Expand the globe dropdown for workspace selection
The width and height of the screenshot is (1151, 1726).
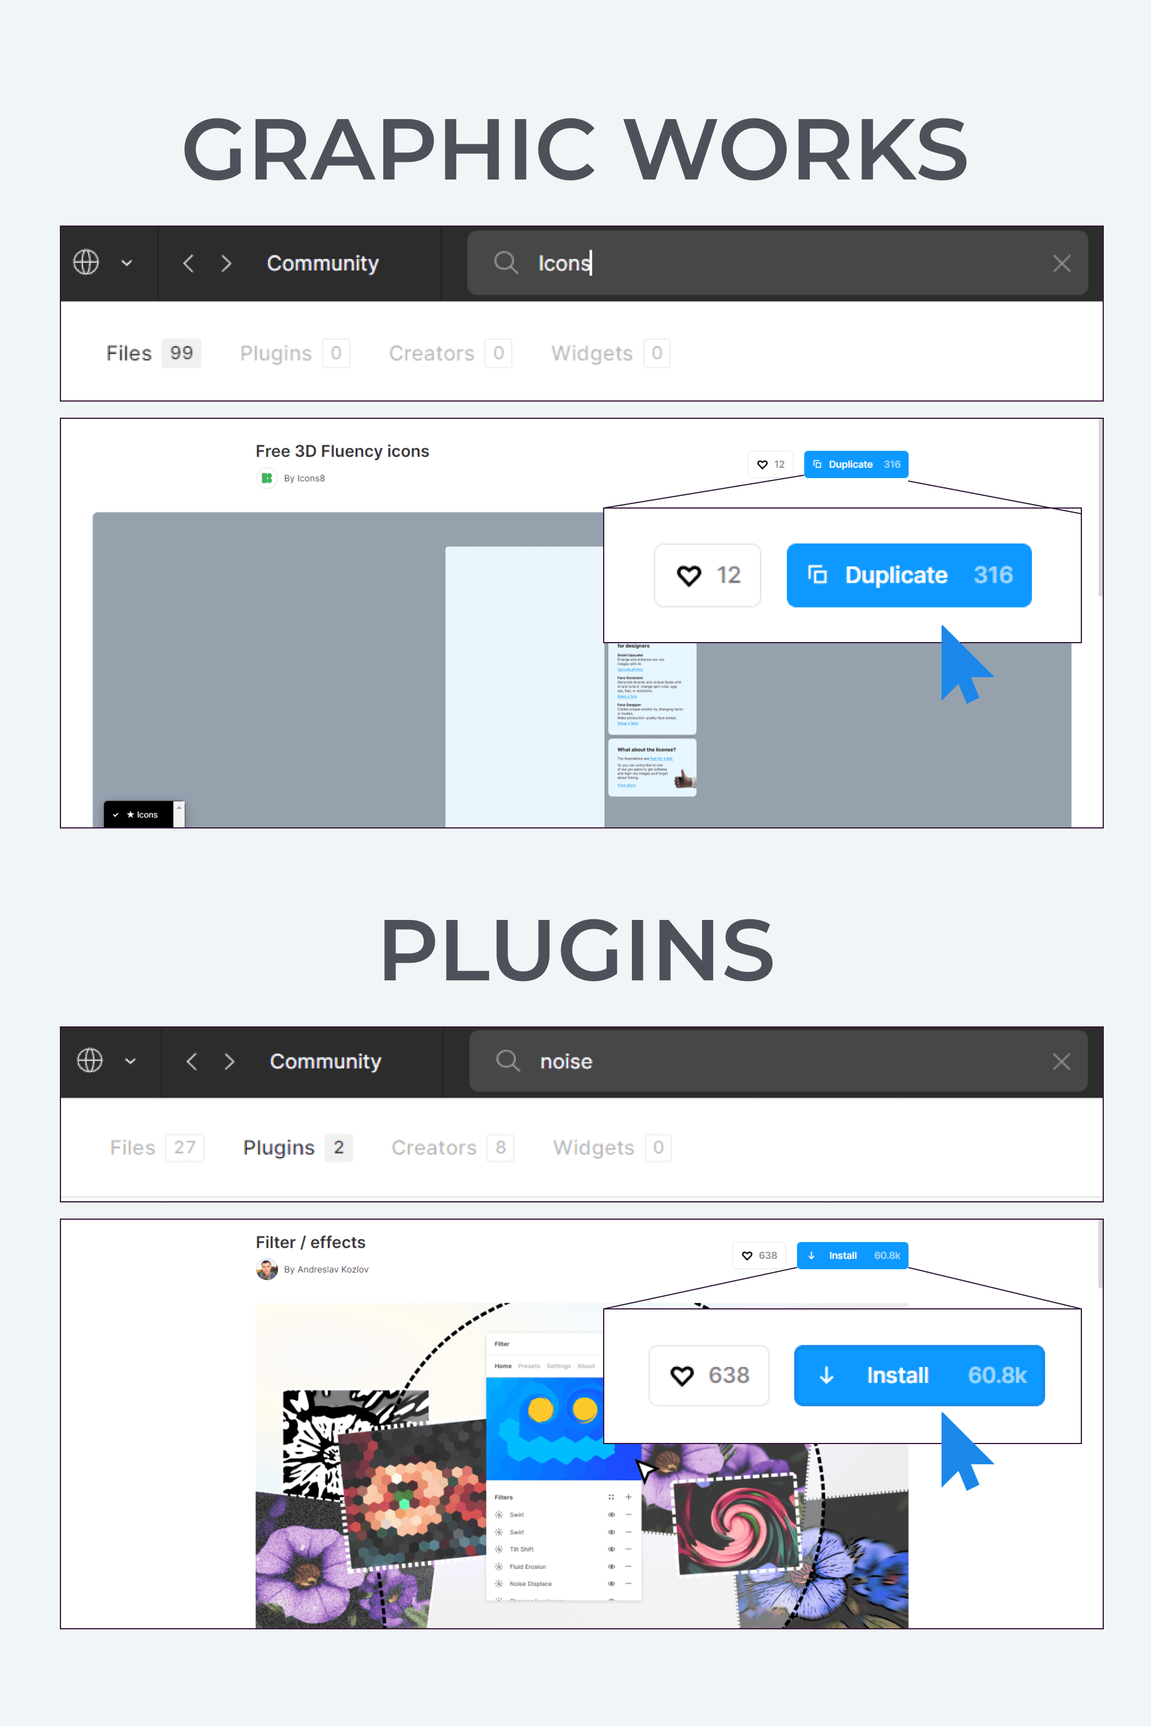(117, 265)
